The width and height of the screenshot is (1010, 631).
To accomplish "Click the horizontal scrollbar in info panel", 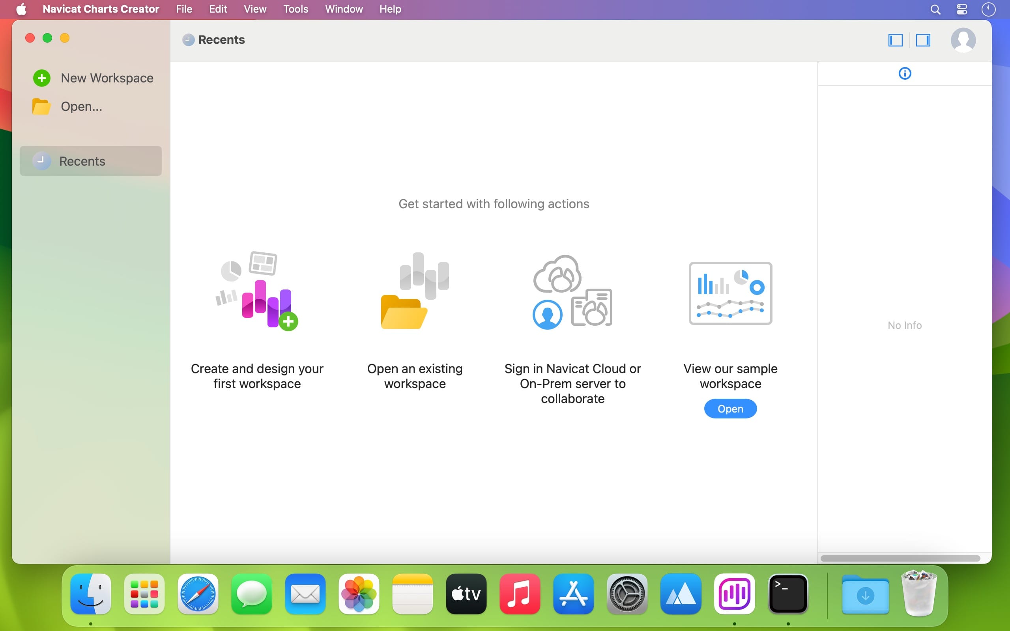I will coord(900,558).
